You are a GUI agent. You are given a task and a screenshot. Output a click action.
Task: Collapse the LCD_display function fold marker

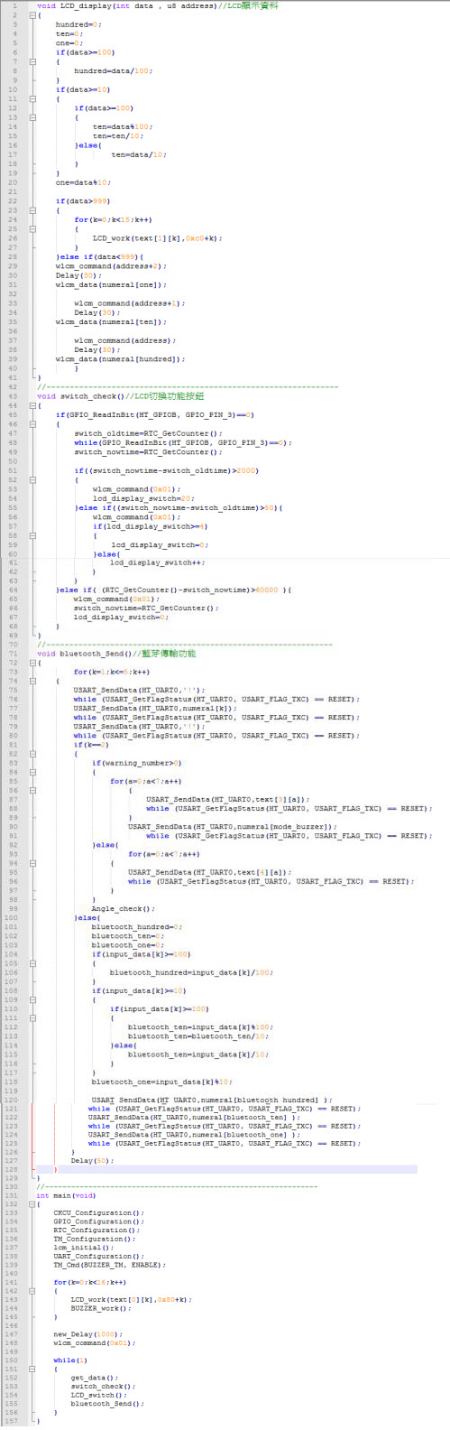click(33, 15)
